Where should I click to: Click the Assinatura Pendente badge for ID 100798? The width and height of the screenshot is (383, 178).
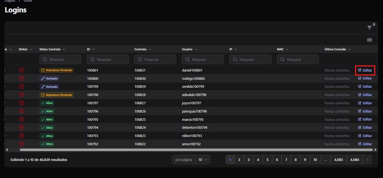(56, 95)
